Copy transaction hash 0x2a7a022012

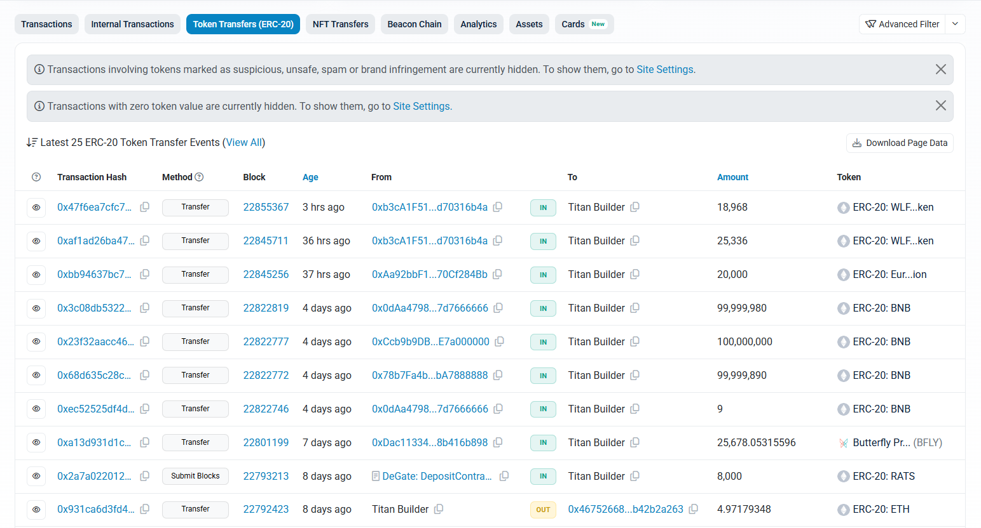pyautogui.click(x=145, y=476)
